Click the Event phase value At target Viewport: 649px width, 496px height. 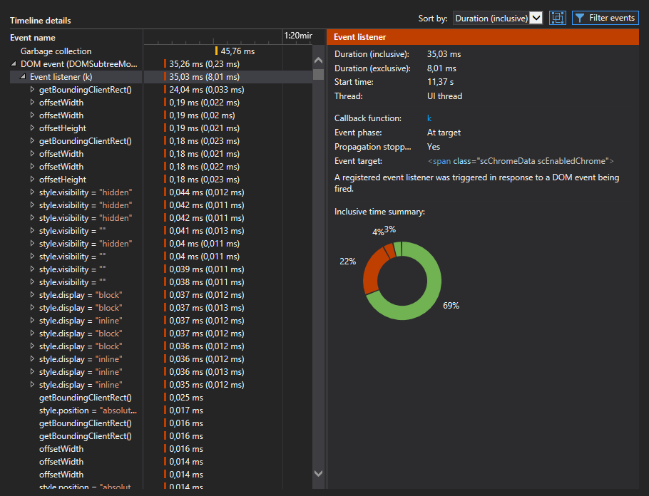[444, 133]
